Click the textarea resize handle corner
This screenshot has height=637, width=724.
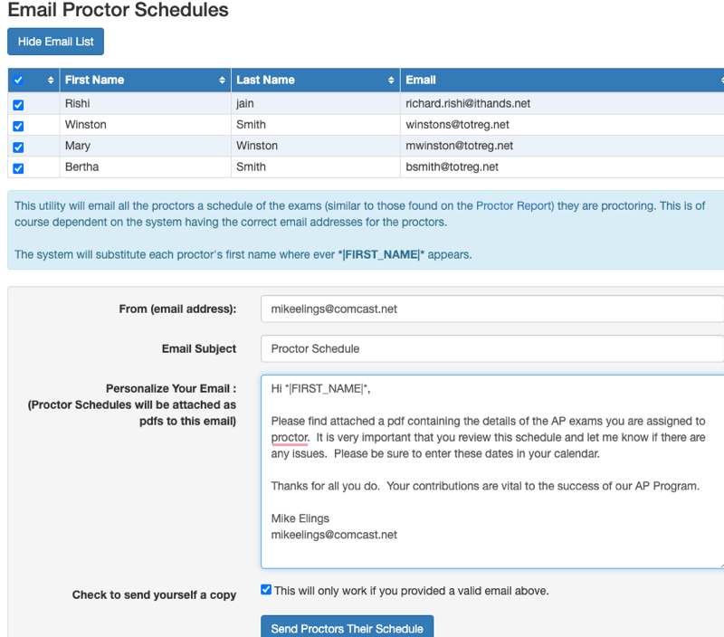pyautogui.click(x=721, y=565)
